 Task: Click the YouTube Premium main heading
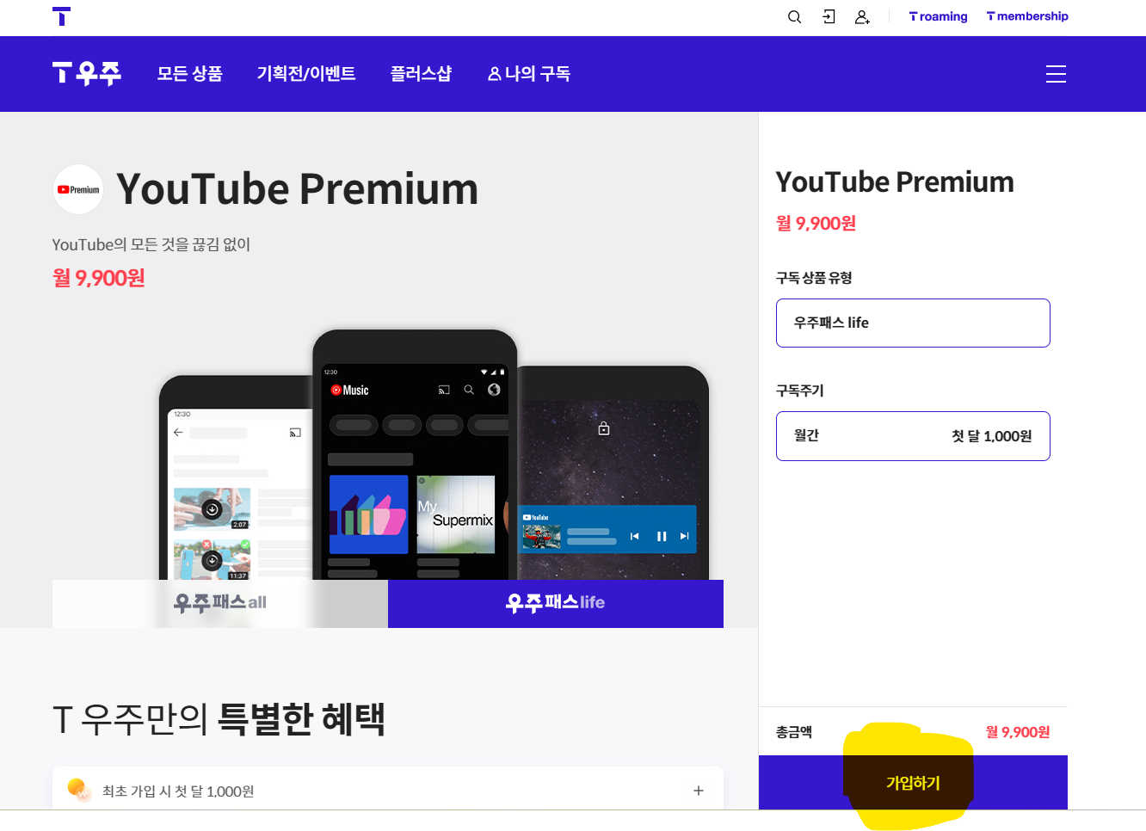click(297, 189)
